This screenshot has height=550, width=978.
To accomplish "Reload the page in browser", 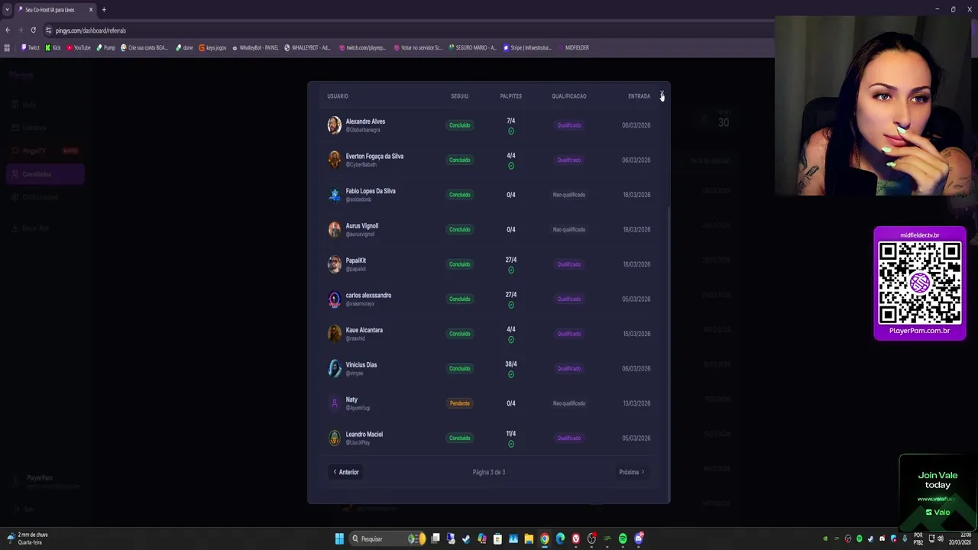I will 33,30.
